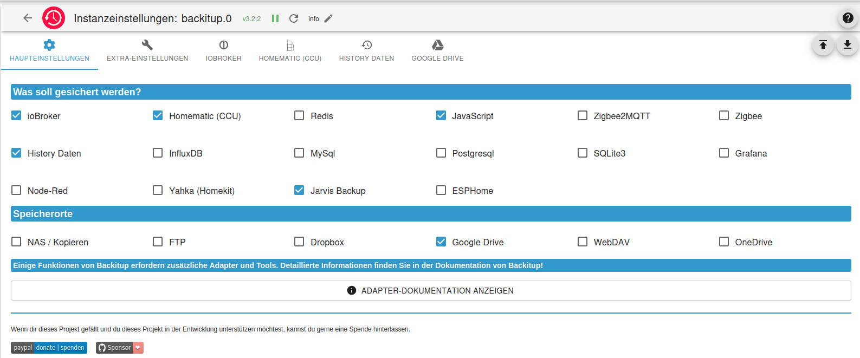Click the History Daten clock icon

[x=367, y=45]
